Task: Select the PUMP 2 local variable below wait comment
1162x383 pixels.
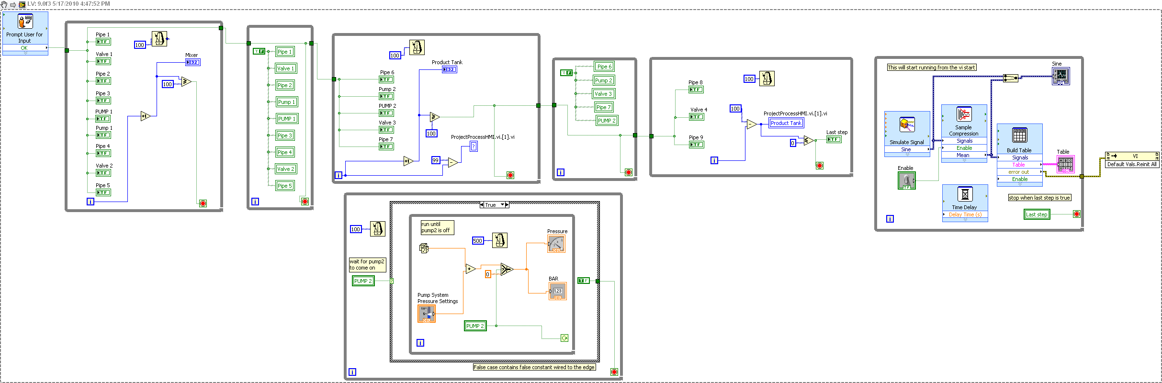Action: 363,281
